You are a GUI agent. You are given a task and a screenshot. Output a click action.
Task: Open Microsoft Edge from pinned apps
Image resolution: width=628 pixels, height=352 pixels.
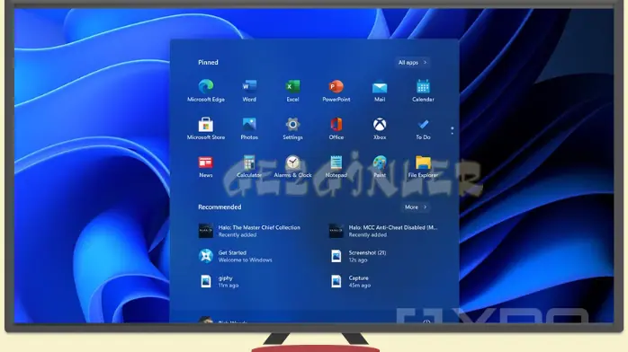(206, 91)
